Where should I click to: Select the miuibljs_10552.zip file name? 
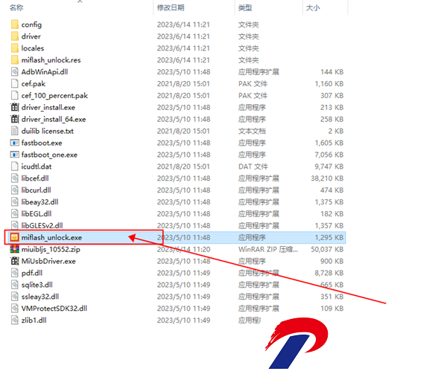pyautogui.click(x=51, y=249)
